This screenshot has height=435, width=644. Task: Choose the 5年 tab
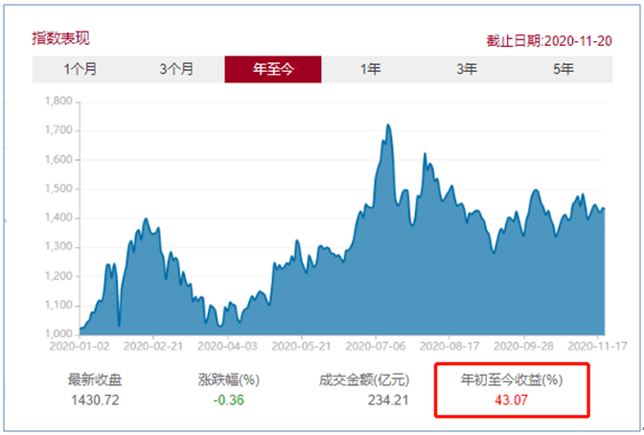coord(563,69)
